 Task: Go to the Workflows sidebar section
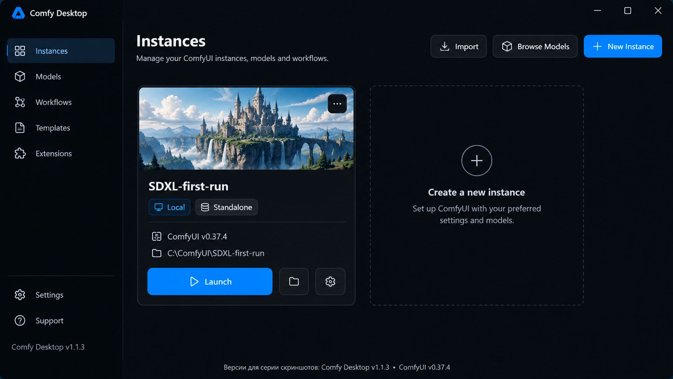pyautogui.click(x=61, y=102)
